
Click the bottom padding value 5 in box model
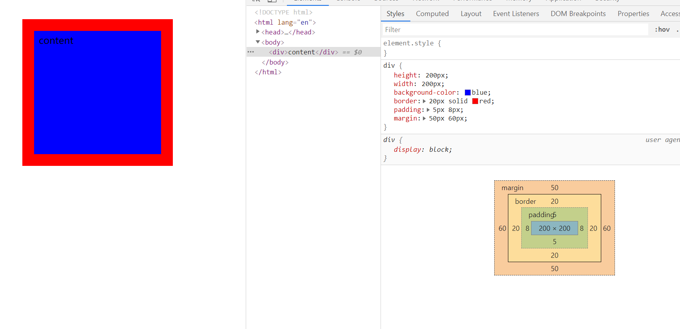[x=555, y=242]
